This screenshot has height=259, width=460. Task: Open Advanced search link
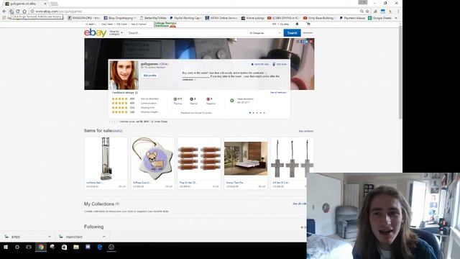[x=308, y=33]
